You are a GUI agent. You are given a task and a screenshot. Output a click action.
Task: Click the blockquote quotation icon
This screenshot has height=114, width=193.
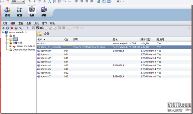click(x=65, y=1)
